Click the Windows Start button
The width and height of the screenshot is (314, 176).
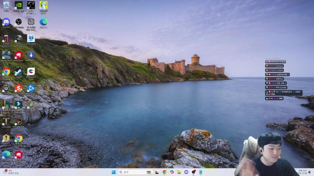[113, 172]
